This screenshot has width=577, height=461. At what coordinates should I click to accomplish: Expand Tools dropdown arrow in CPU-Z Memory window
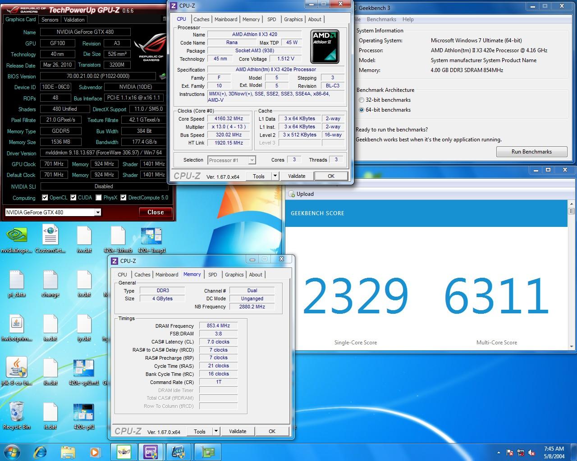pyautogui.click(x=216, y=431)
